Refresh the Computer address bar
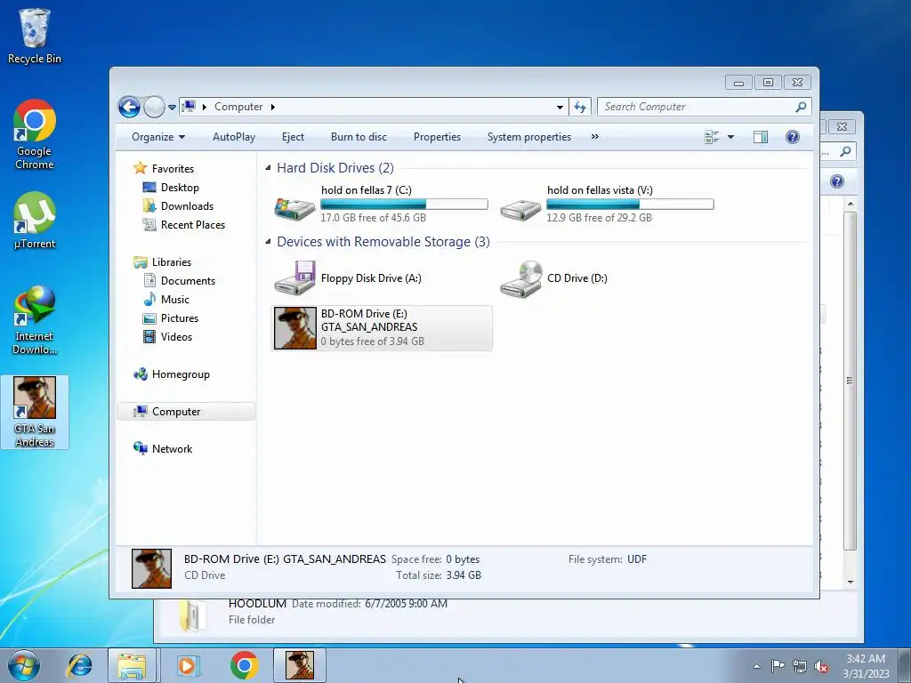Viewport: 911px width, 683px height. point(580,107)
